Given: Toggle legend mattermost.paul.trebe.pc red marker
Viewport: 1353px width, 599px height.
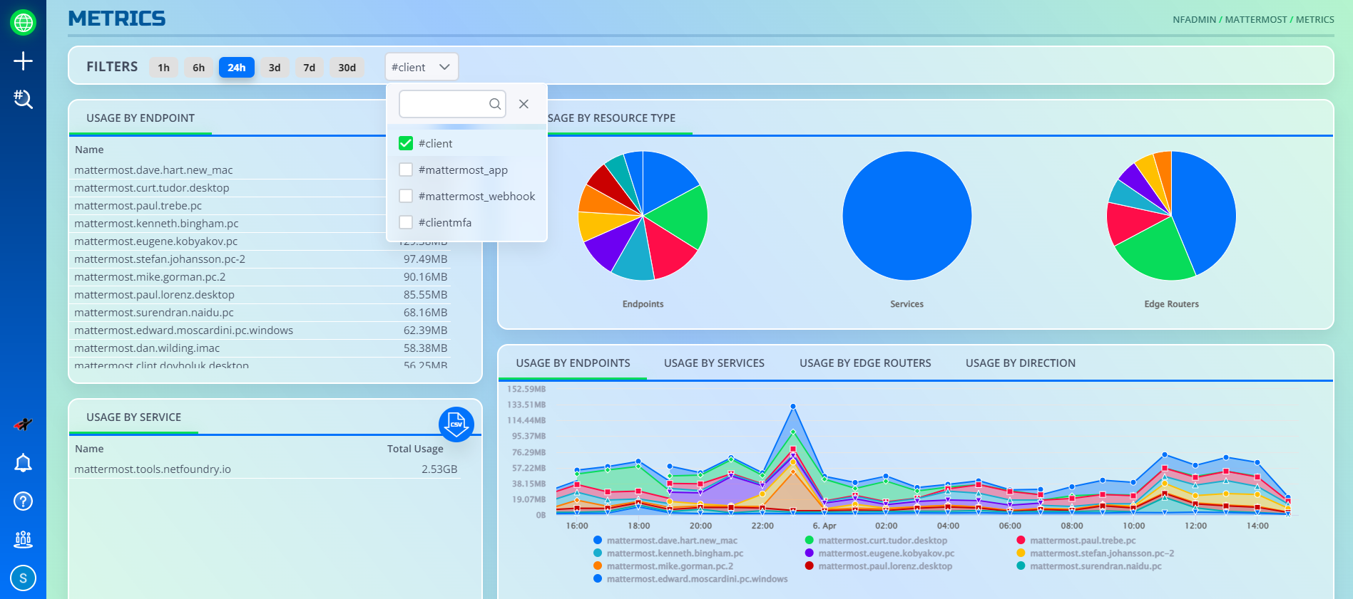Looking at the screenshot, I should pos(1021,541).
